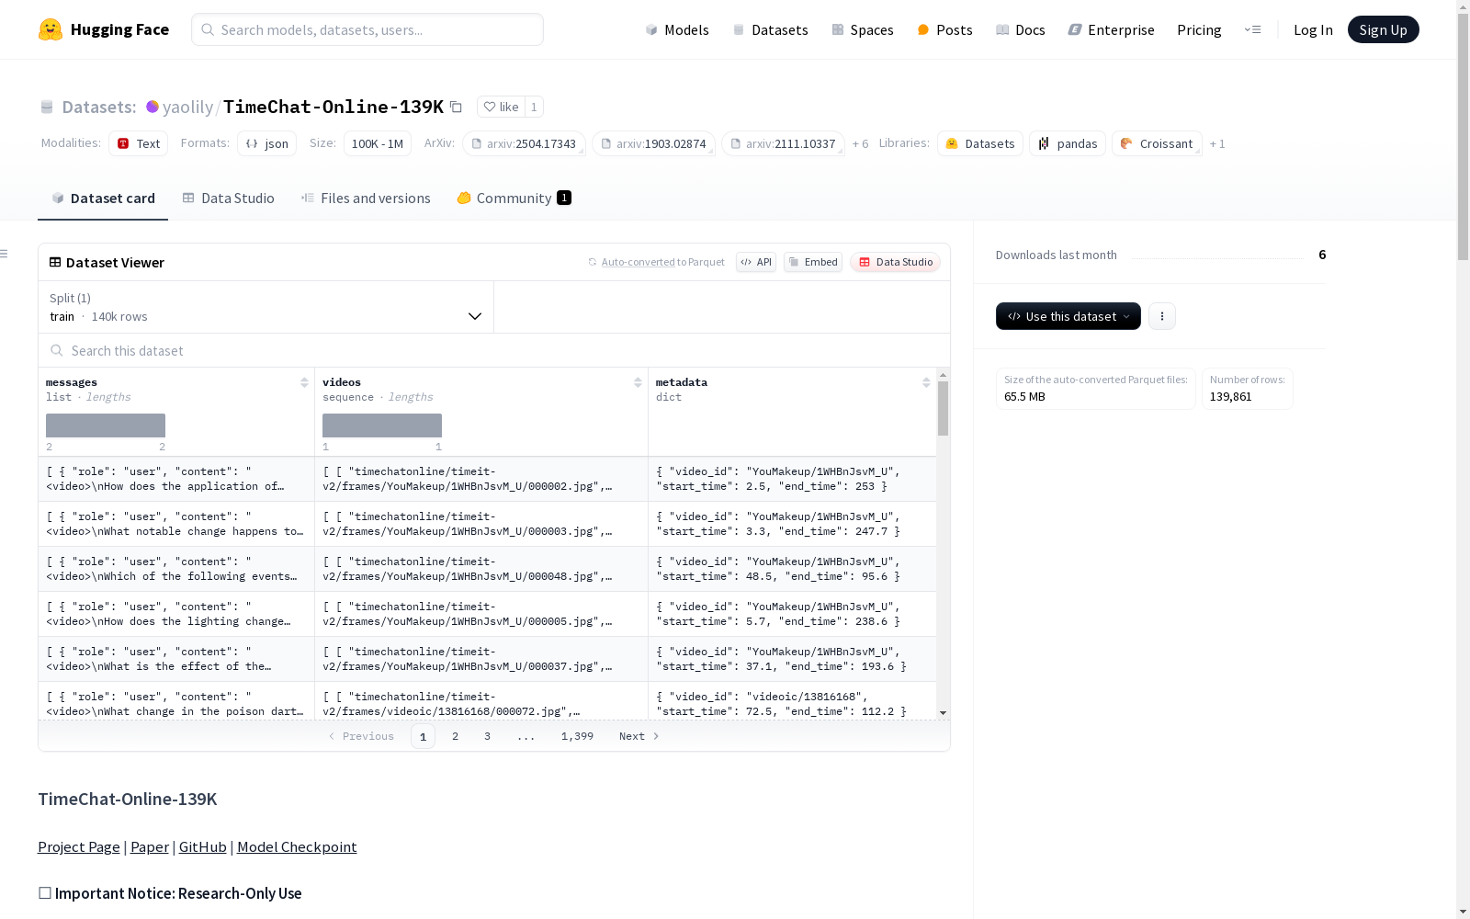Image resolution: width=1470 pixels, height=919 pixels.
Task: Select the 100K - 1M size tag
Action: (378, 143)
